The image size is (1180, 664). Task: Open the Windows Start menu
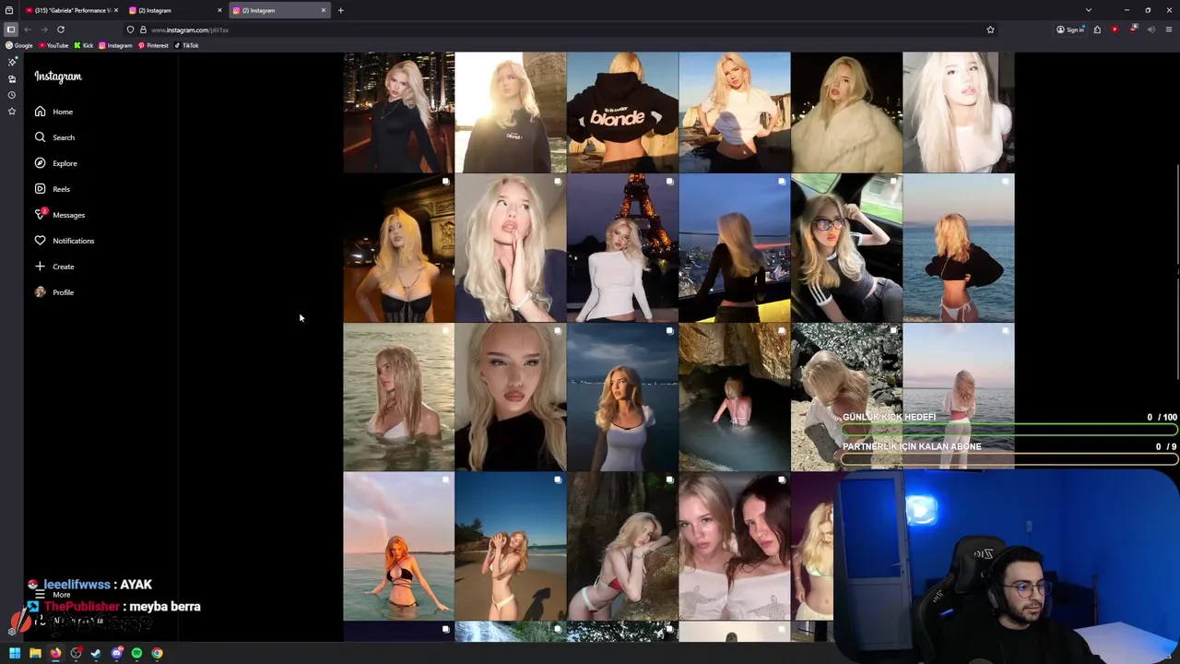click(14, 653)
